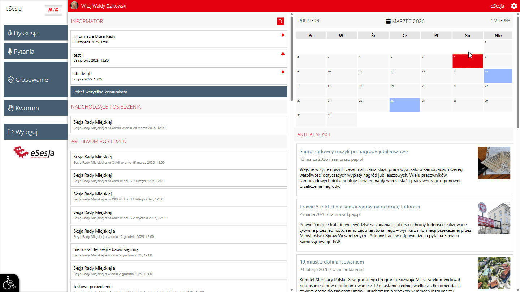Screen dimensions: 520x292
Task: Go to previous month with Poprzedni
Action: click(x=309, y=21)
